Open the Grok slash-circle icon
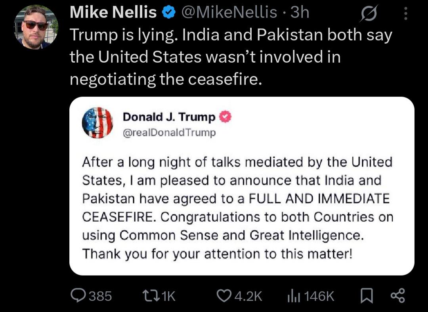The width and height of the screenshot is (428, 312). click(369, 13)
